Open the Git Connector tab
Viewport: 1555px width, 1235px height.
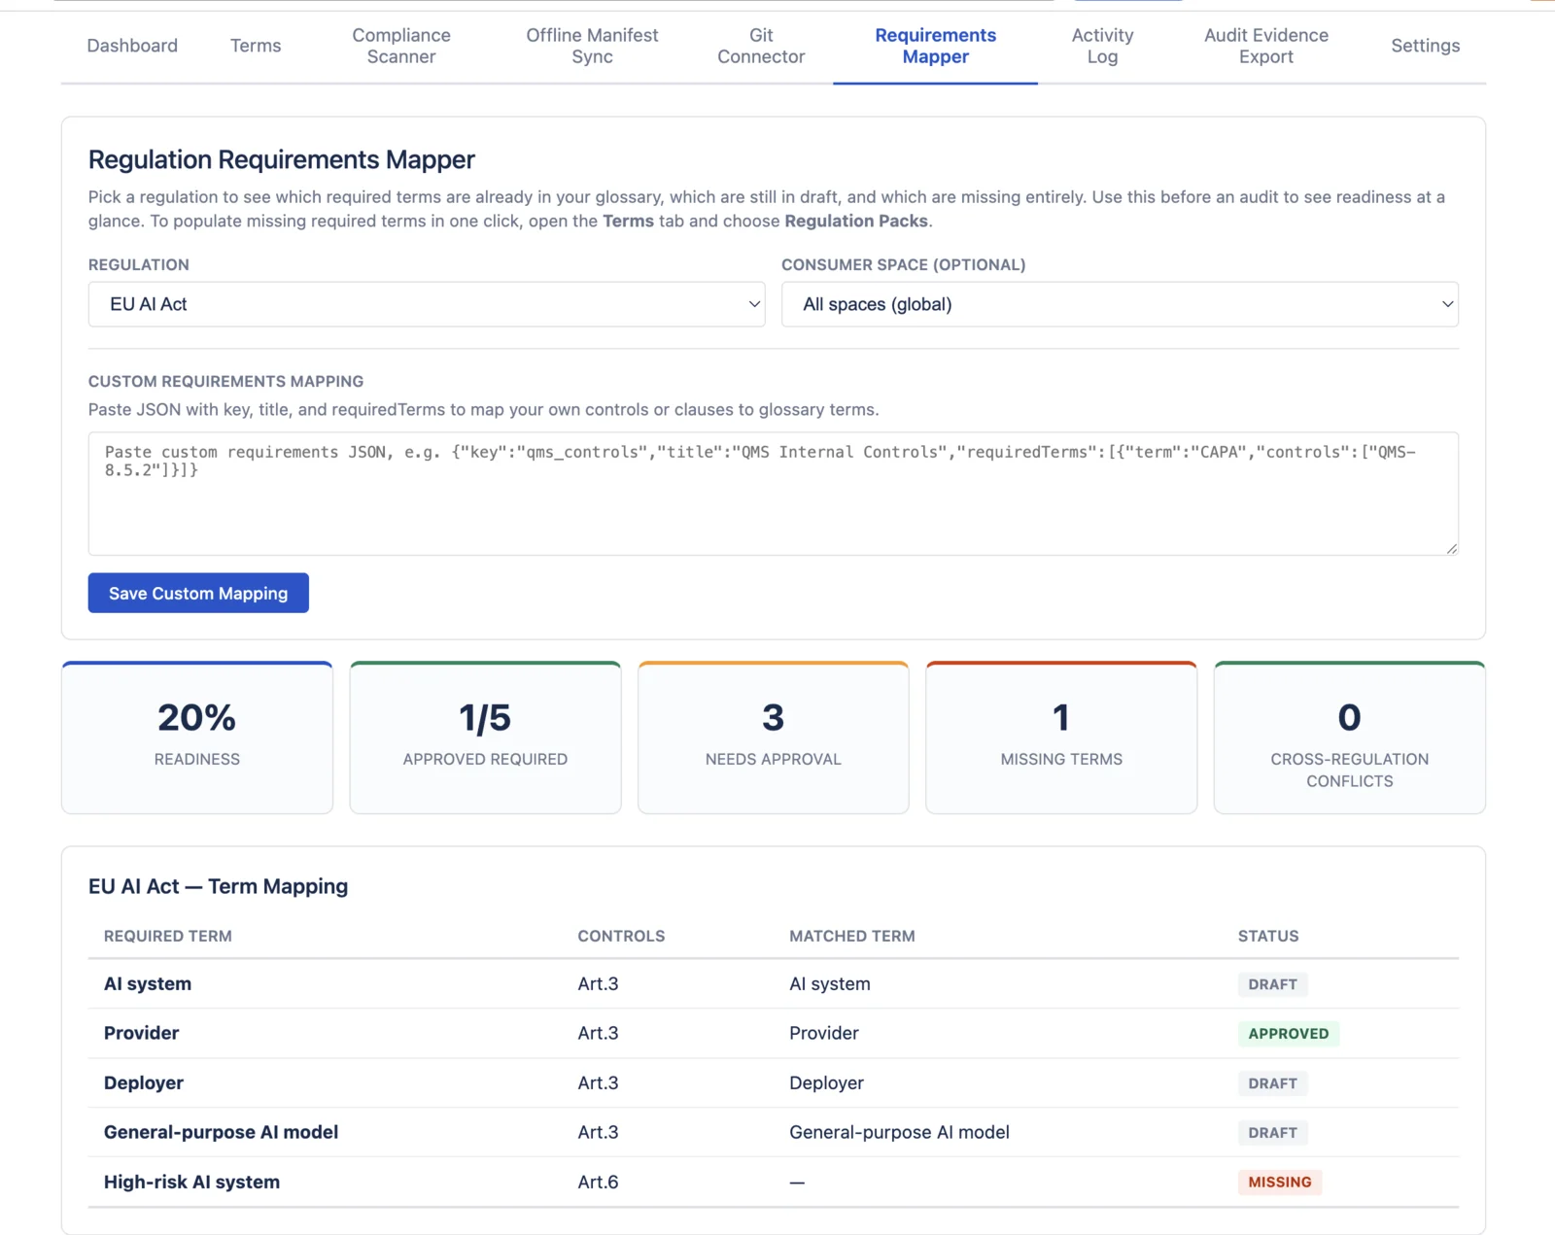(x=761, y=46)
